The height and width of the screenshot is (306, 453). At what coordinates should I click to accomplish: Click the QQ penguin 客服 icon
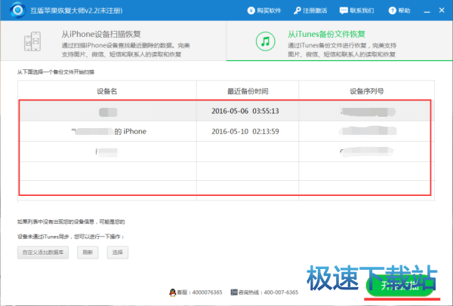pos(172,292)
